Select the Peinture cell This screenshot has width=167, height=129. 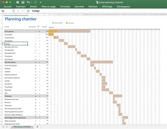click(16, 102)
